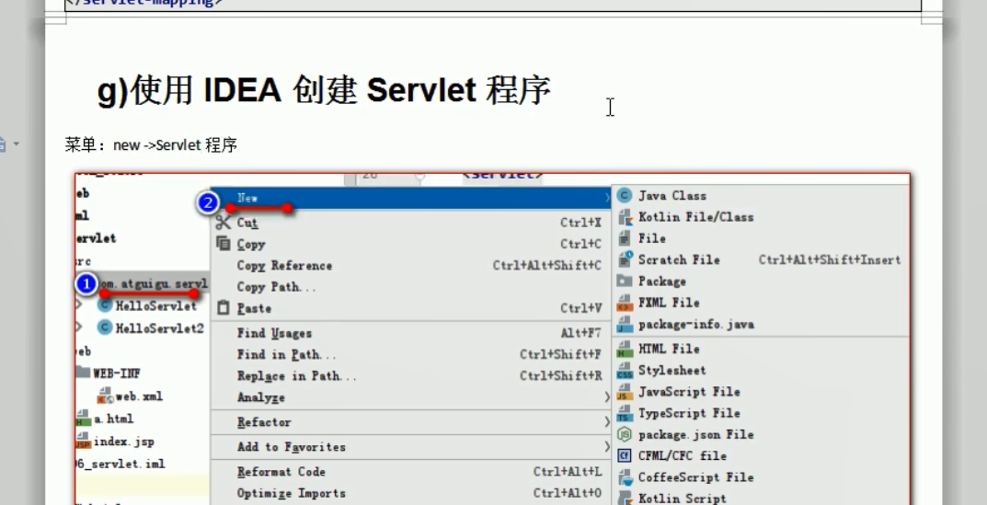Choose Cut from the context menu

[410, 223]
